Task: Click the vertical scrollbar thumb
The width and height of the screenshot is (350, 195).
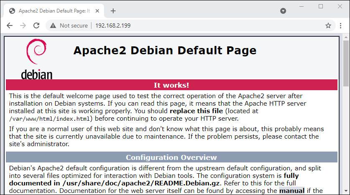Action: 346,63
